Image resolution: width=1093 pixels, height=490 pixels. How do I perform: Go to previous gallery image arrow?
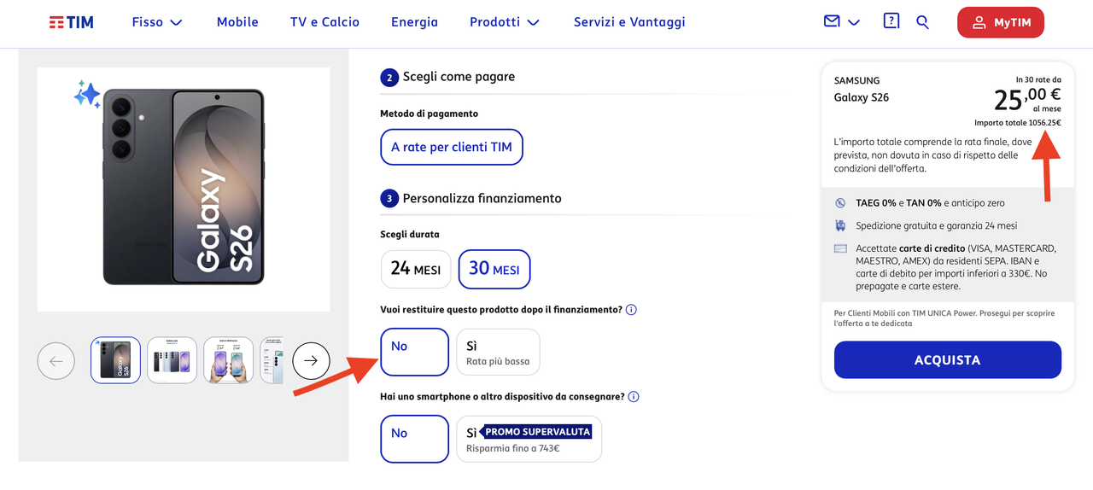click(56, 361)
